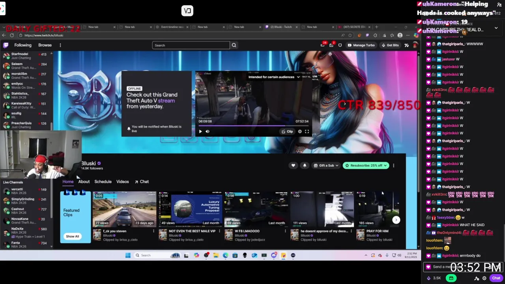
Task: Open options for 'W F8 LMAOOOO' clip
Action: click(285, 231)
